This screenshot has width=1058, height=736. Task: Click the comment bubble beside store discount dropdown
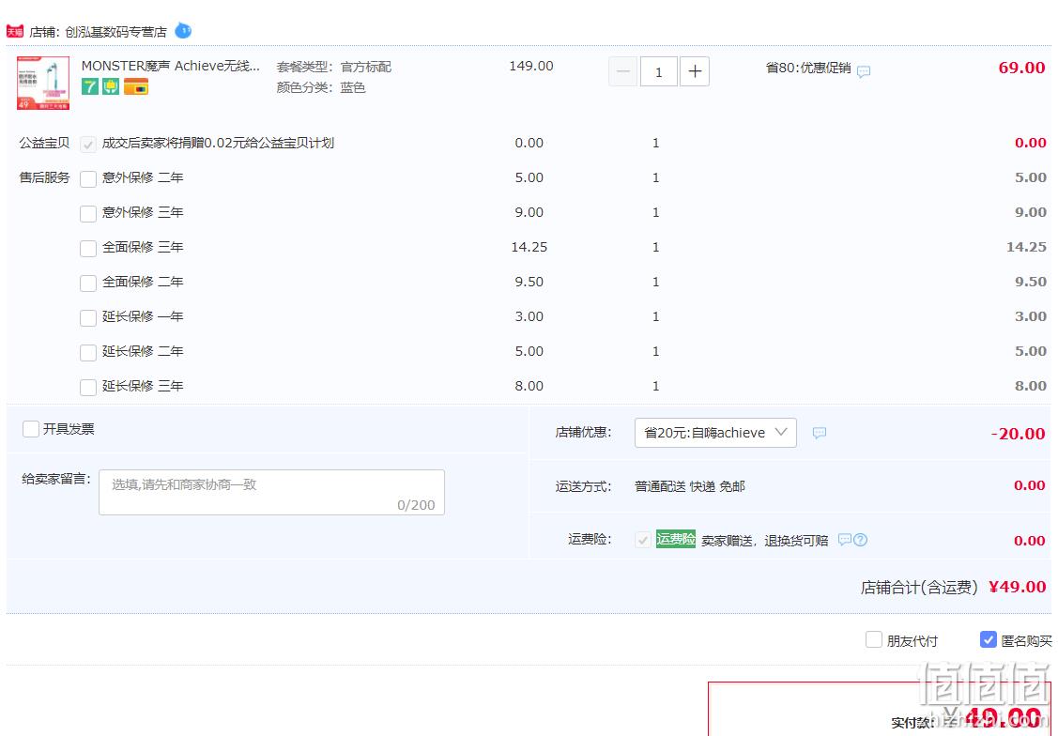click(x=820, y=433)
